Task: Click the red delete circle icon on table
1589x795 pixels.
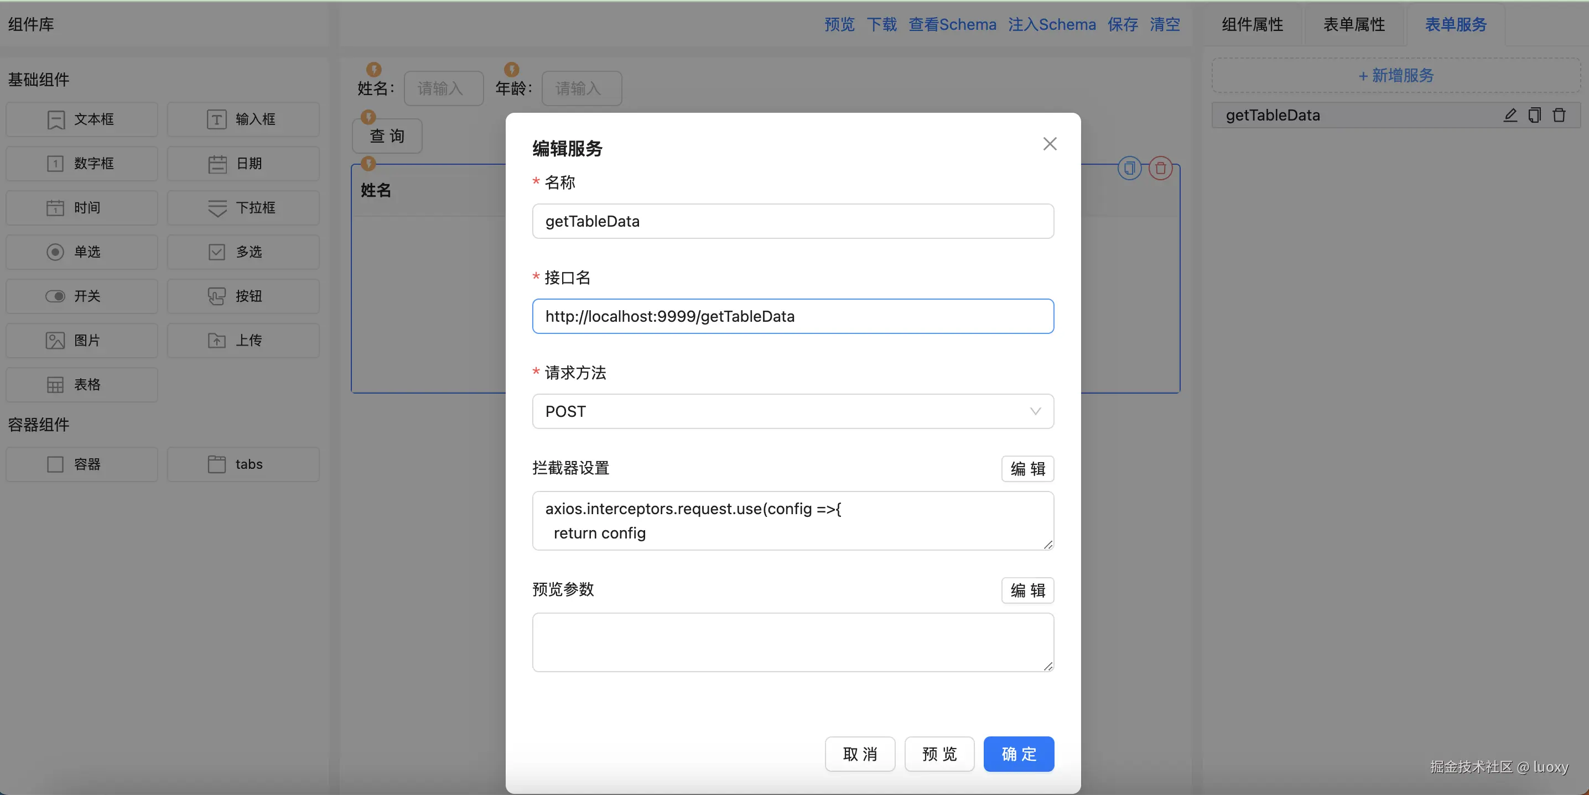Action: 1160,168
